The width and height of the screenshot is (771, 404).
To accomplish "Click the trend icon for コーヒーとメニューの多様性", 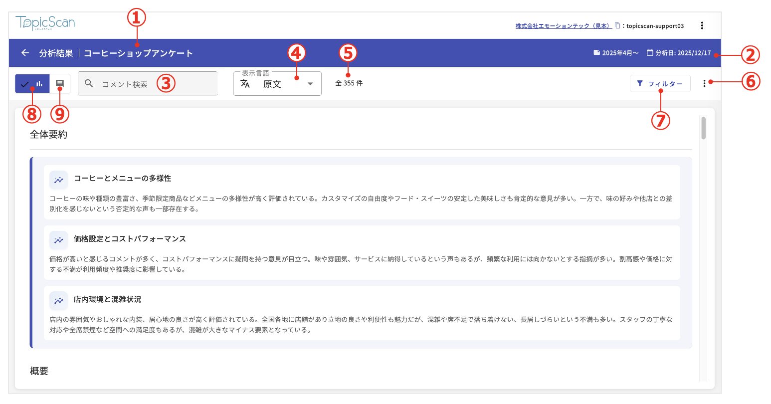I will point(59,180).
